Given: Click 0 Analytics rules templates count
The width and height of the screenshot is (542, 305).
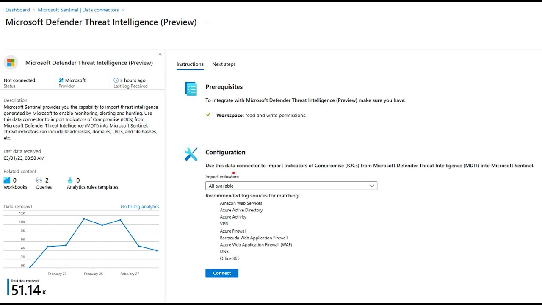Looking at the screenshot, I should click(78, 180).
